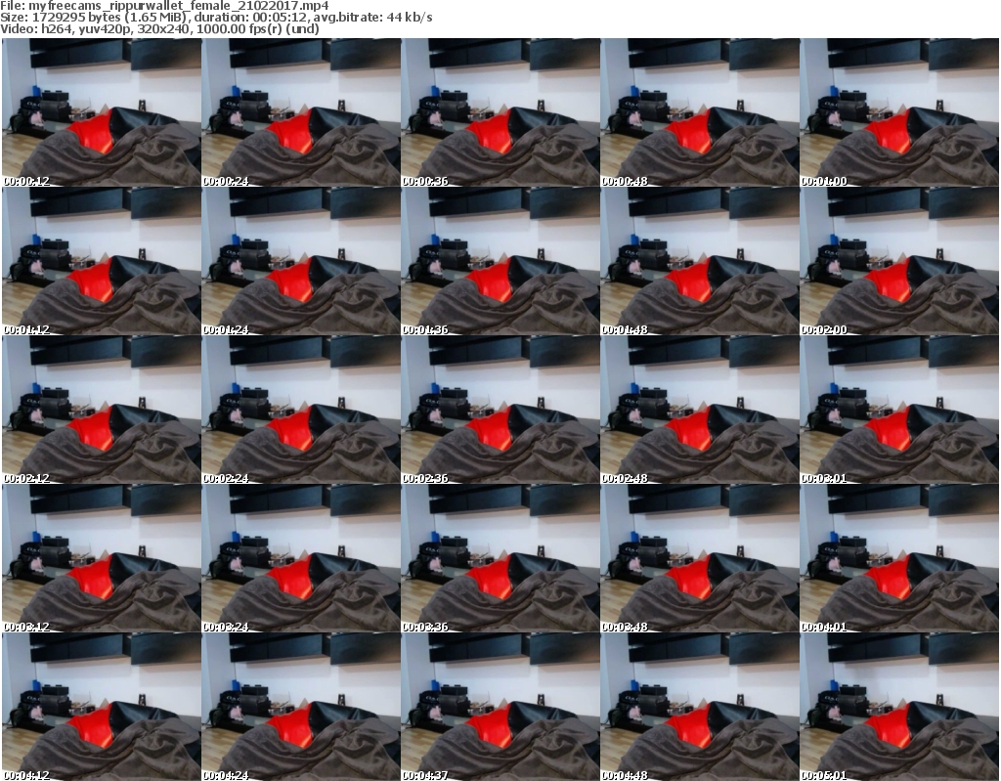Open the frame stamped 00:01:12
This screenshot has height=781, width=1001.
pos(102,261)
